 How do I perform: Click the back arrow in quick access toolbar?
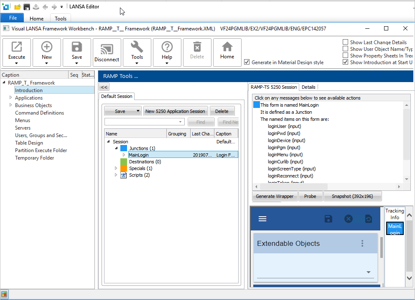coord(45,7)
